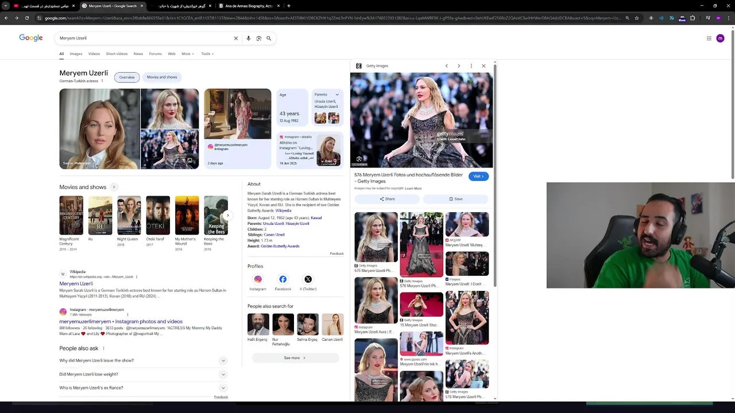Expand 'Who is Meryem Uzerli's ex fiance?'

tap(143, 388)
